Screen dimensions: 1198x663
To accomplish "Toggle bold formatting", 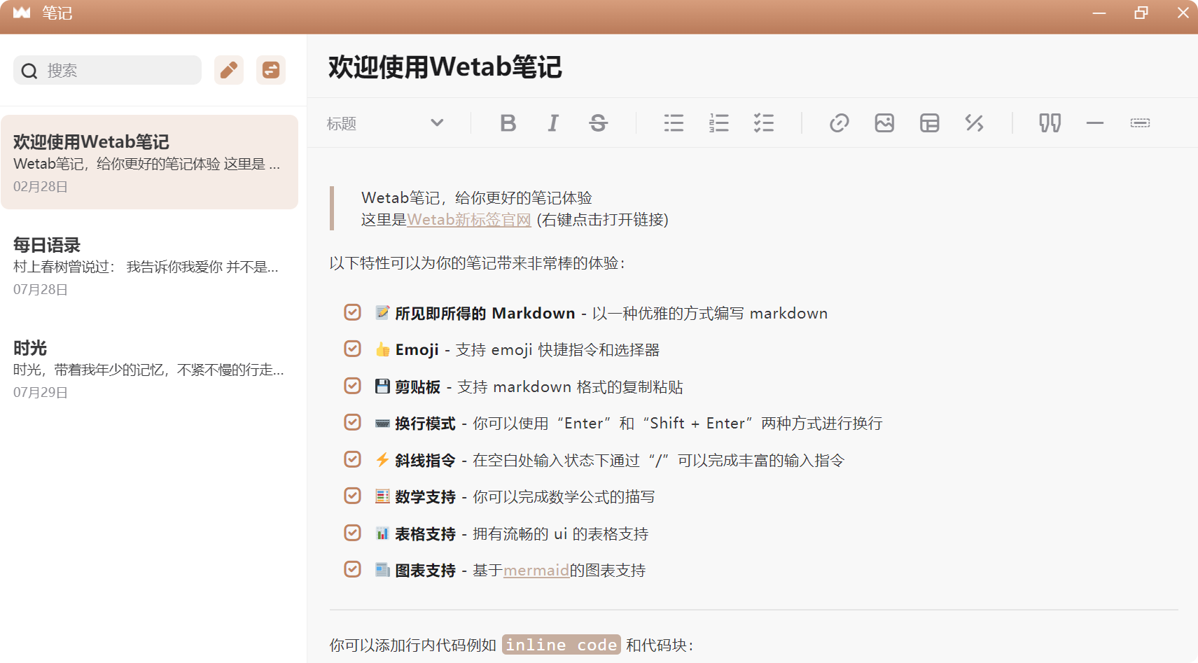I will [508, 123].
